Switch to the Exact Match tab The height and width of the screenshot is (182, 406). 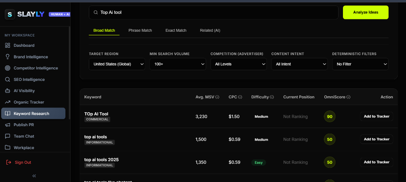pos(176,30)
